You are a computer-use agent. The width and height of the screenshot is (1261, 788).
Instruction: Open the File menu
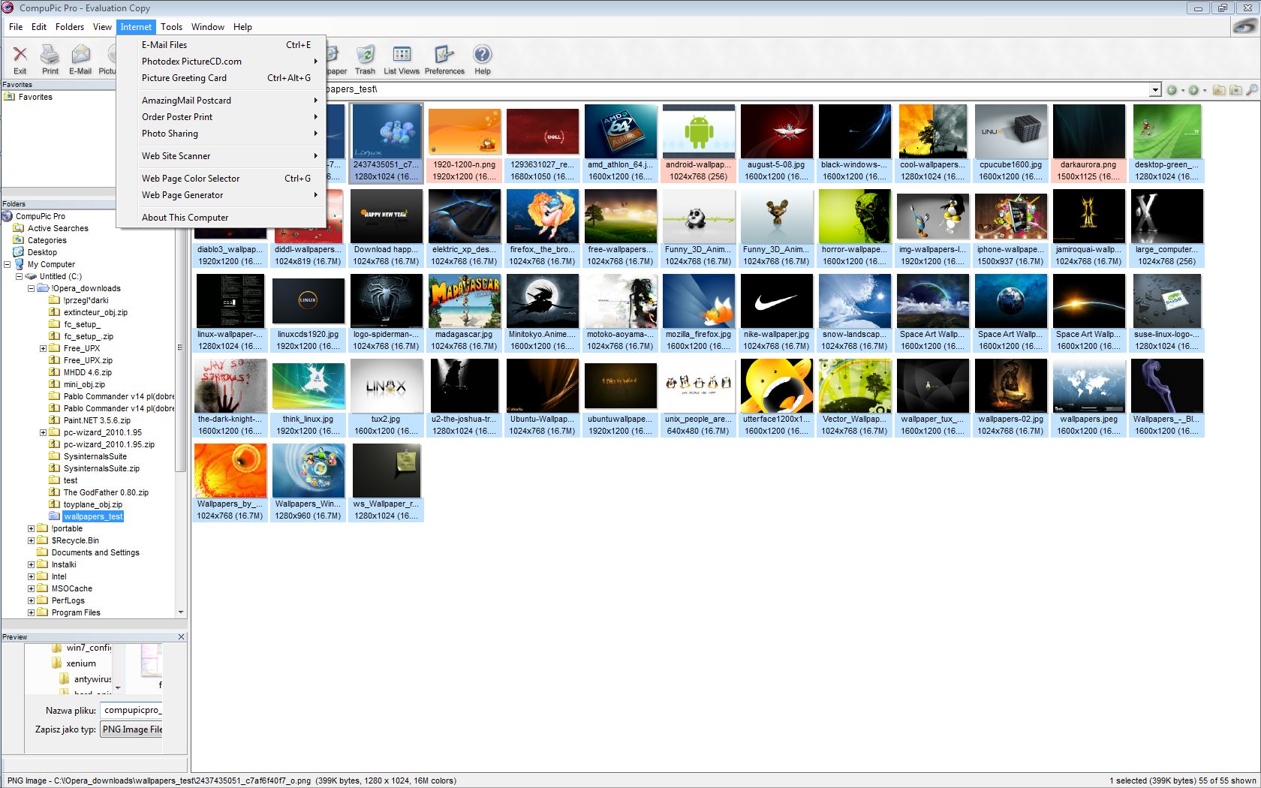[x=16, y=27]
